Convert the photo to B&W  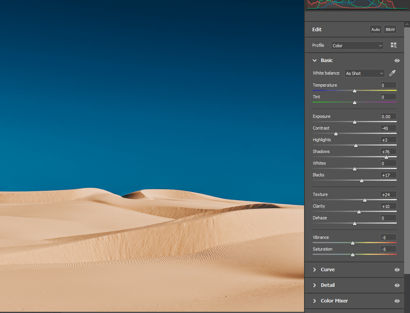point(390,29)
